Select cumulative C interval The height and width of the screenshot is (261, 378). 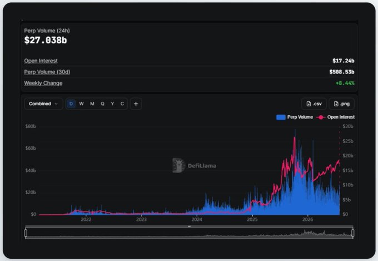coord(122,104)
